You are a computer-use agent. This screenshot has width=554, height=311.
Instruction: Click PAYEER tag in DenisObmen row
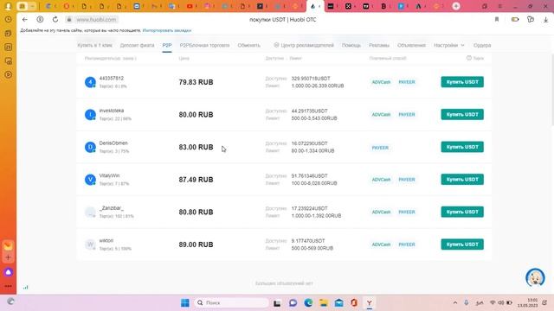tap(380, 148)
